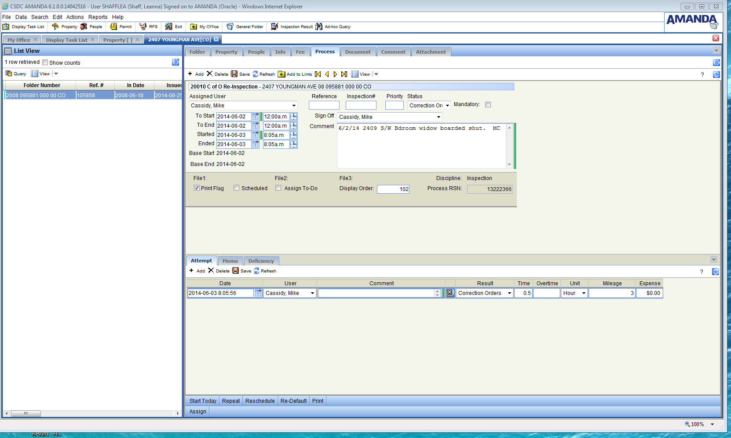Open the Result Correction Orders dropdown
Screen dimensions: 731x438
(x=509, y=293)
